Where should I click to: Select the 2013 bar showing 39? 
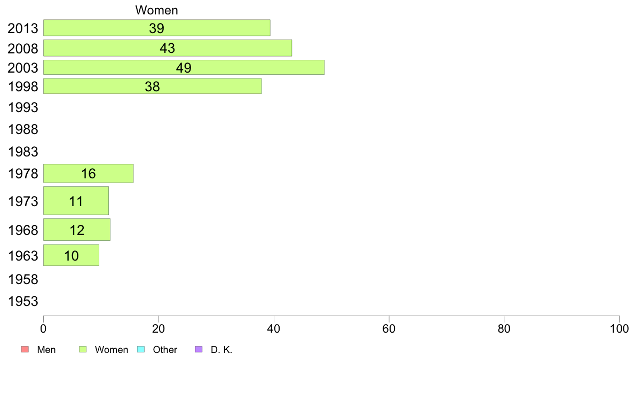pyautogui.click(x=157, y=28)
